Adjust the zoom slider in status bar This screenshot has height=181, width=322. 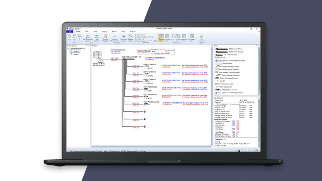[247, 151]
